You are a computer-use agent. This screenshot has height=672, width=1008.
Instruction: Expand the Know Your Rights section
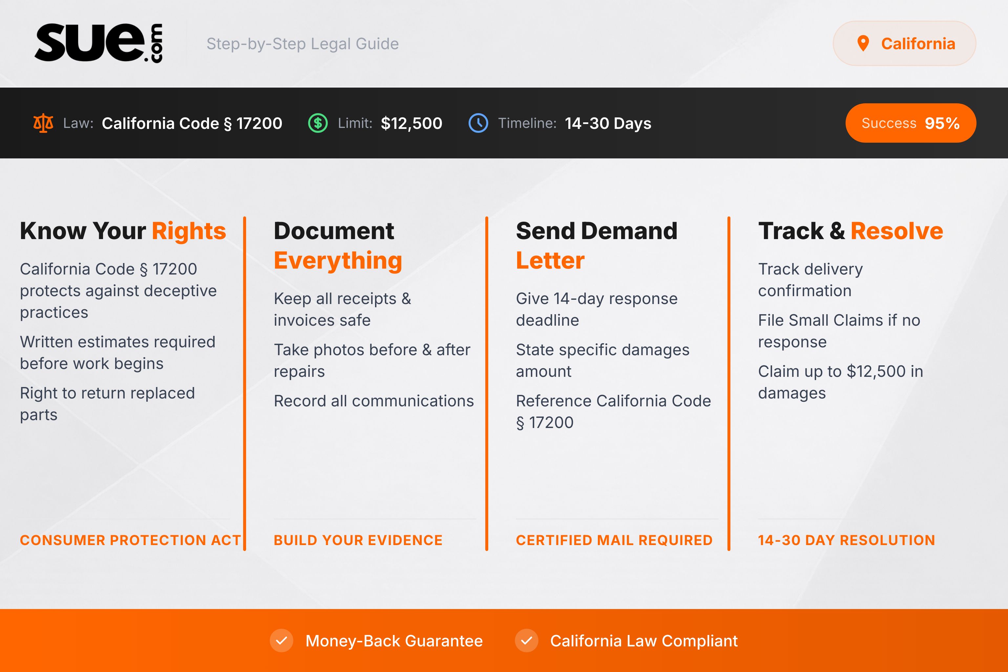(123, 231)
